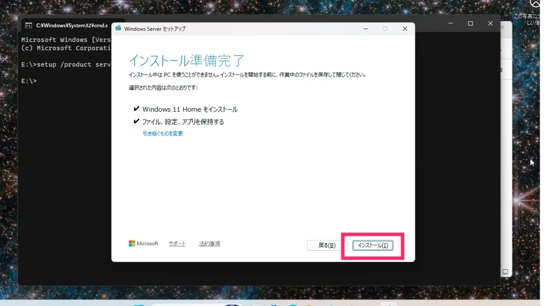546x306 pixels.
Task: Click the second E:\> prompt line in cmd
Action: pos(29,81)
